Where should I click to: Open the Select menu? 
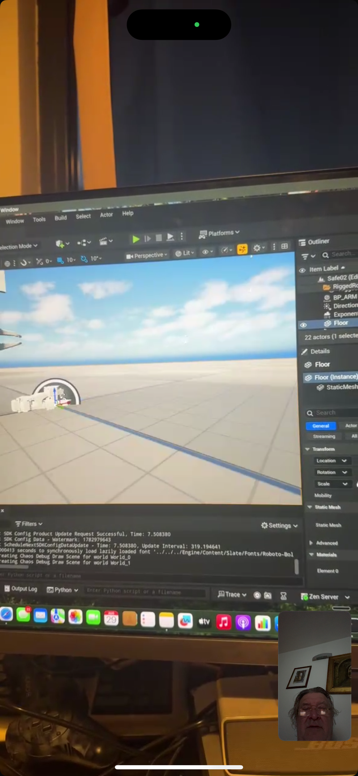[x=83, y=216]
